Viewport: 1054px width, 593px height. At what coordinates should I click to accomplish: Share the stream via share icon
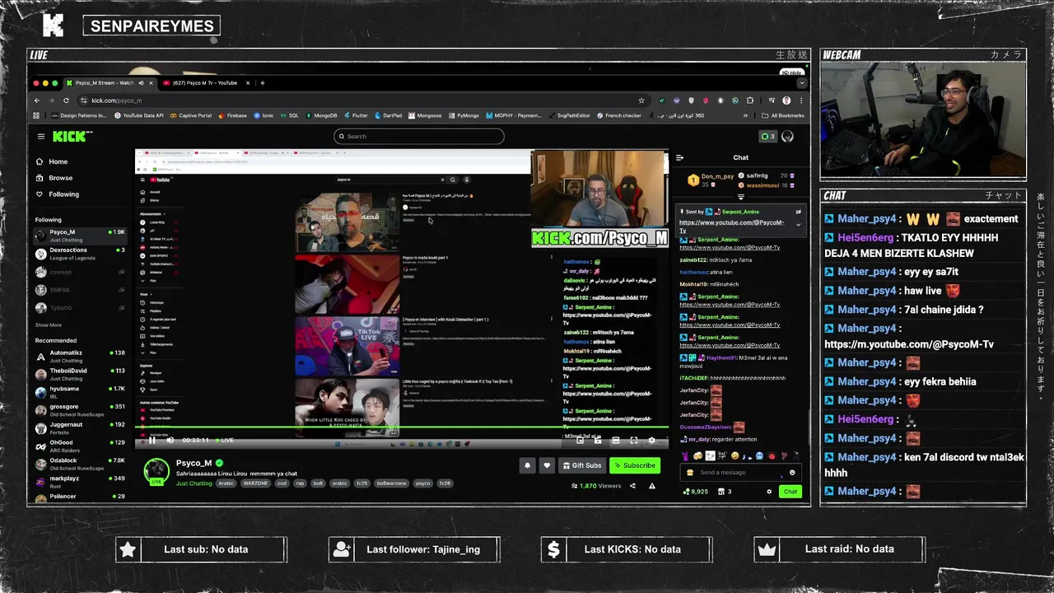pyautogui.click(x=632, y=486)
